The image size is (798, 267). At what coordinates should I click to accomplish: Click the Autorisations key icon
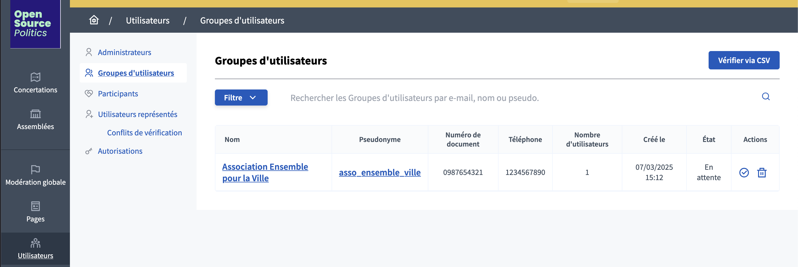pos(89,151)
